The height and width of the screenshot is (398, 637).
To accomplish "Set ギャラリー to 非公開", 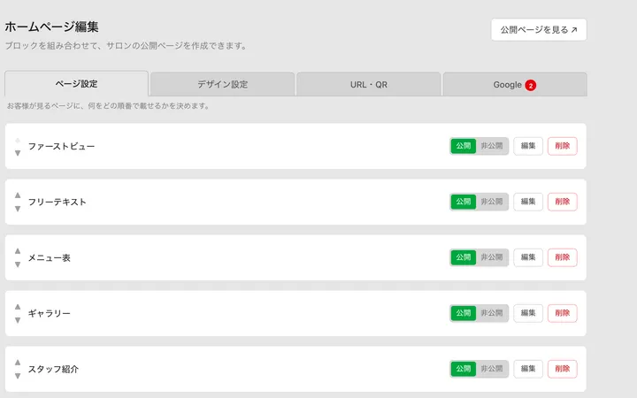I will tap(492, 313).
